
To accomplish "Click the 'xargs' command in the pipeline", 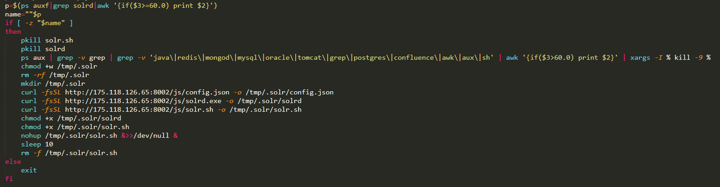I will 640,57.
